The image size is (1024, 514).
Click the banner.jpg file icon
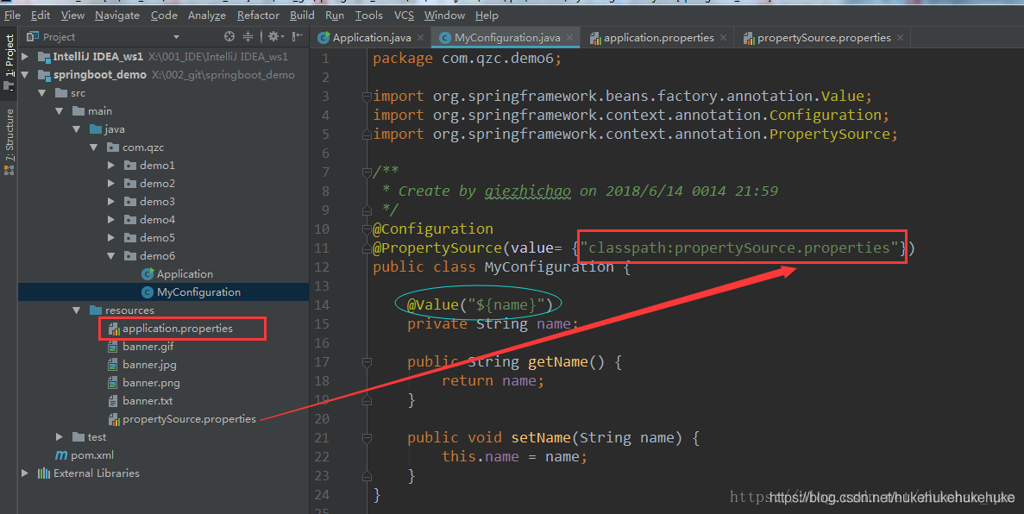coord(113,365)
